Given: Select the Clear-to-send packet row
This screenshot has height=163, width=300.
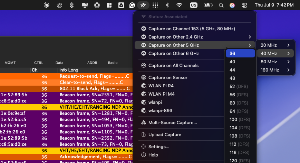Looking at the screenshot, I should pos(66,82).
